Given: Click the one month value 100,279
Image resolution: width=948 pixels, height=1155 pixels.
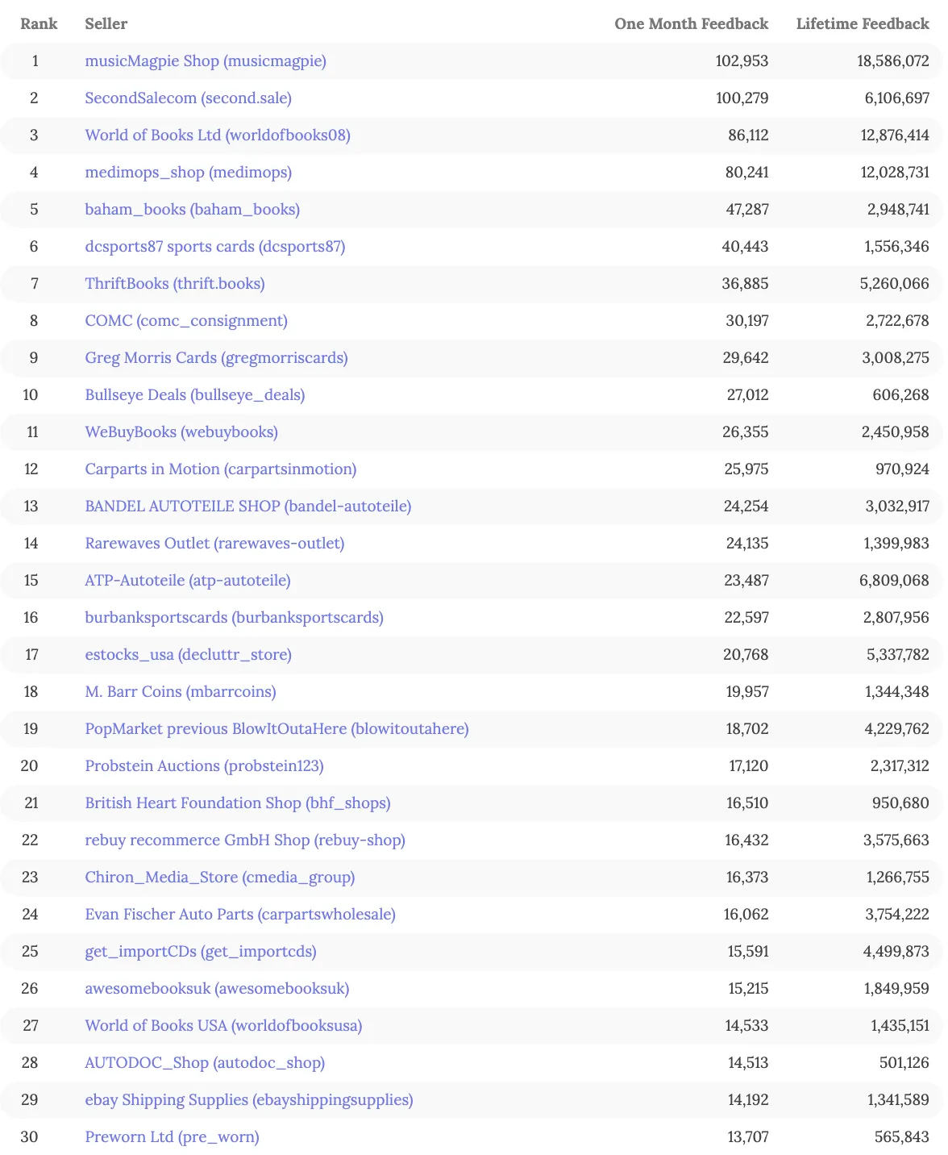Looking at the screenshot, I should point(742,98).
